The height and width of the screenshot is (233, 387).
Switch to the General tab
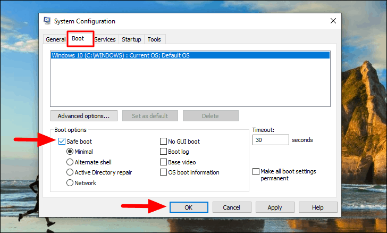pos(55,39)
